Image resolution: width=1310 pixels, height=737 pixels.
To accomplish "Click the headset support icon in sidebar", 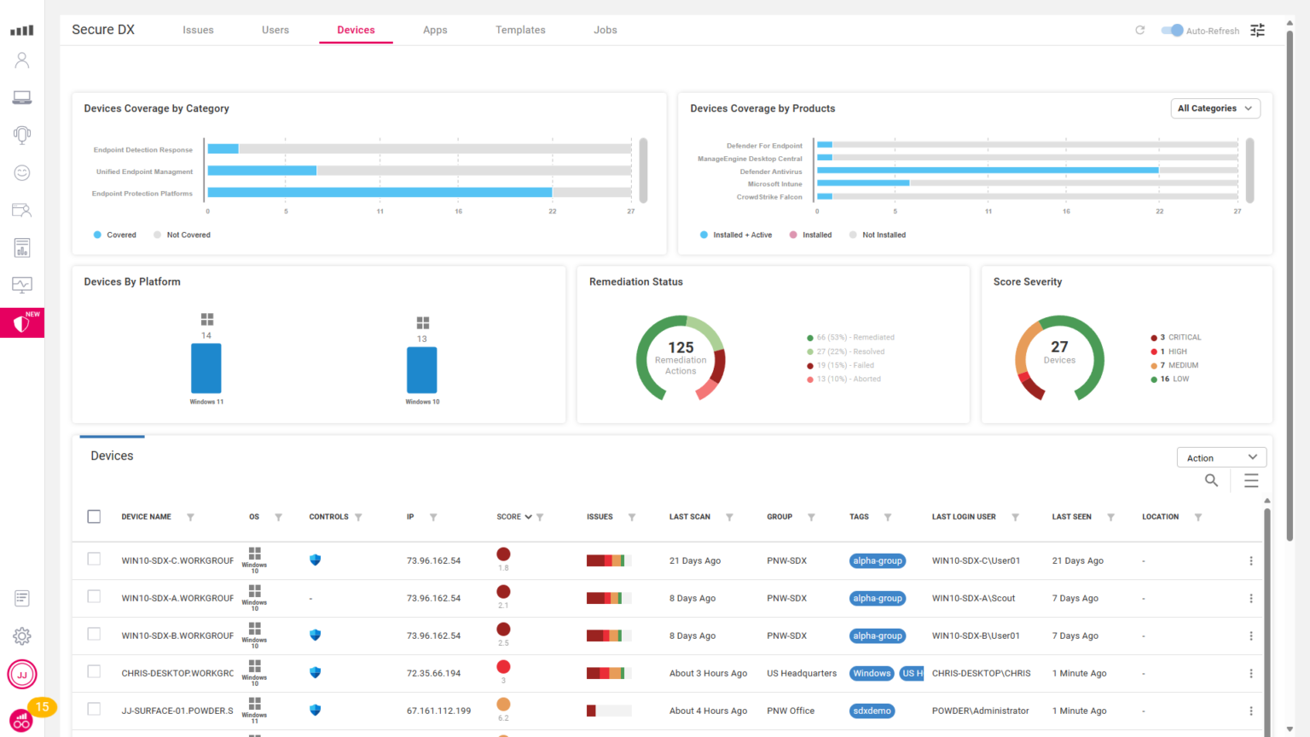I will click(21, 135).
